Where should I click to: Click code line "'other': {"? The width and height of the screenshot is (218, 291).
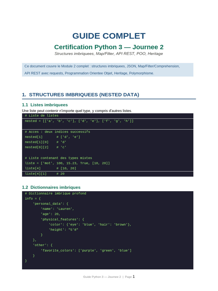(x=43, y=245)
